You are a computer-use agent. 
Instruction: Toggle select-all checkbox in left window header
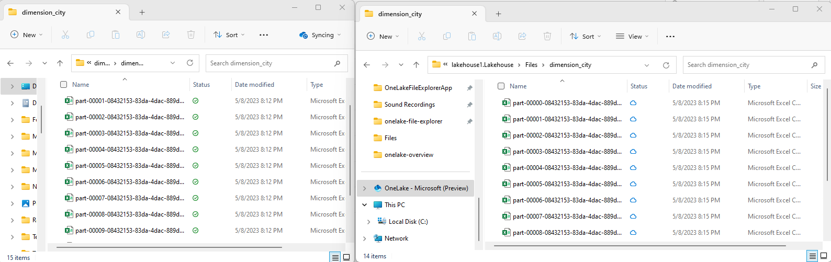(x=64, y=85)
